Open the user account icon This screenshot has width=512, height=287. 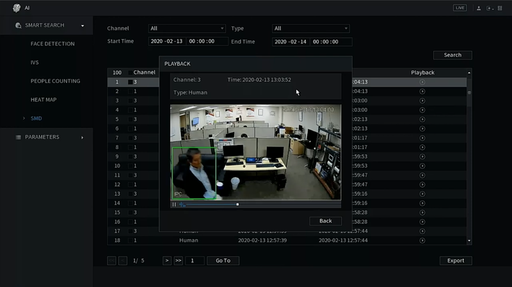(478, 8)
